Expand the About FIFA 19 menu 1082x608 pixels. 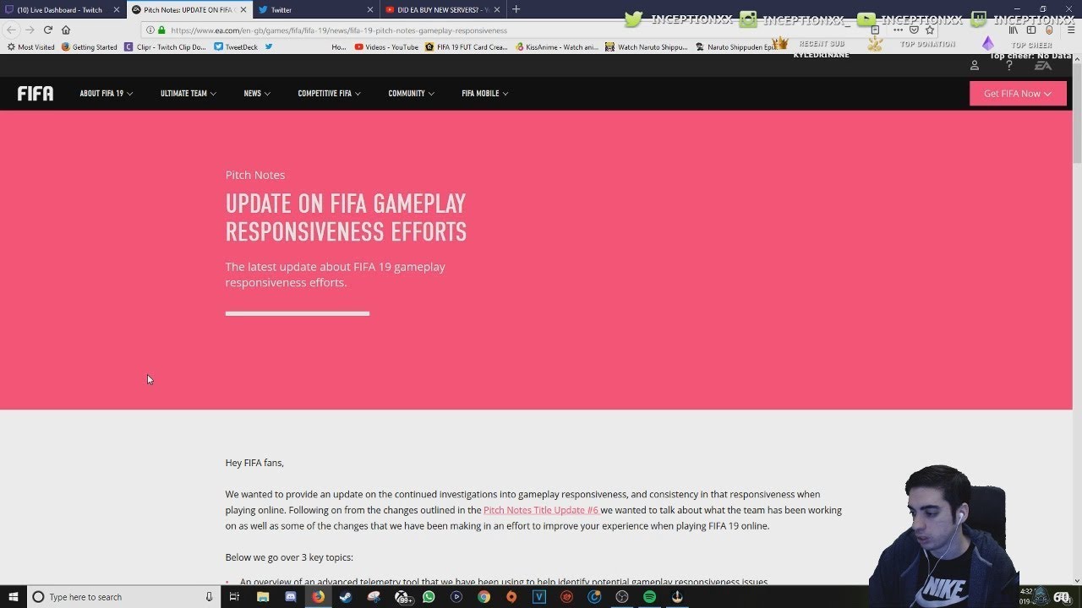coord(107,94)
